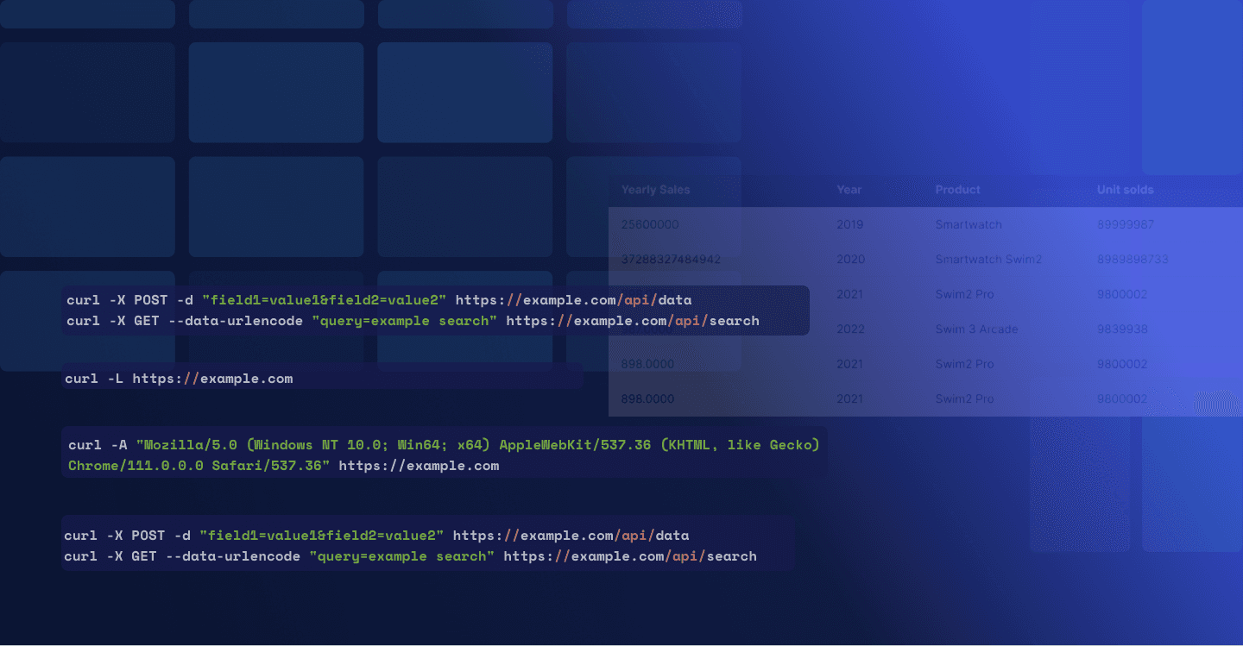
Task: Select the 25600000 yearly sales cell
Action: (x=649, y=224)
